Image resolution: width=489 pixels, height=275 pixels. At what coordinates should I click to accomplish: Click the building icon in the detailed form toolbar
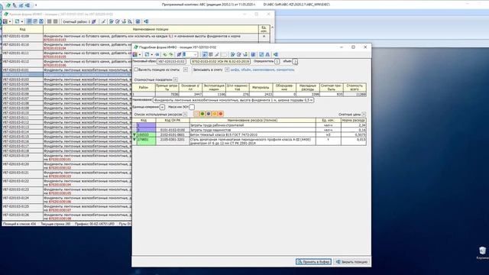tap(253, 54)
